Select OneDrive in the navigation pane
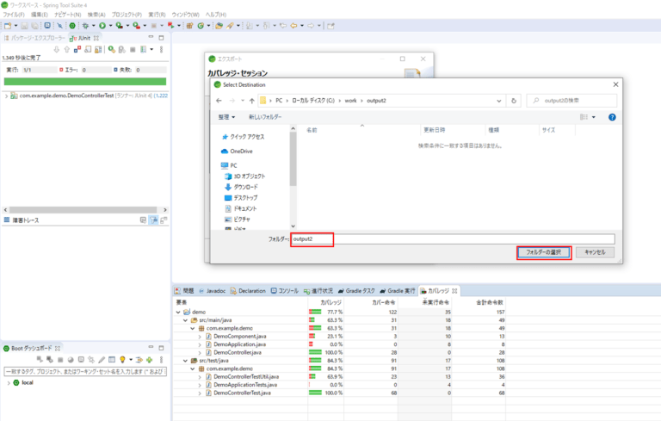 pos(241,151)
